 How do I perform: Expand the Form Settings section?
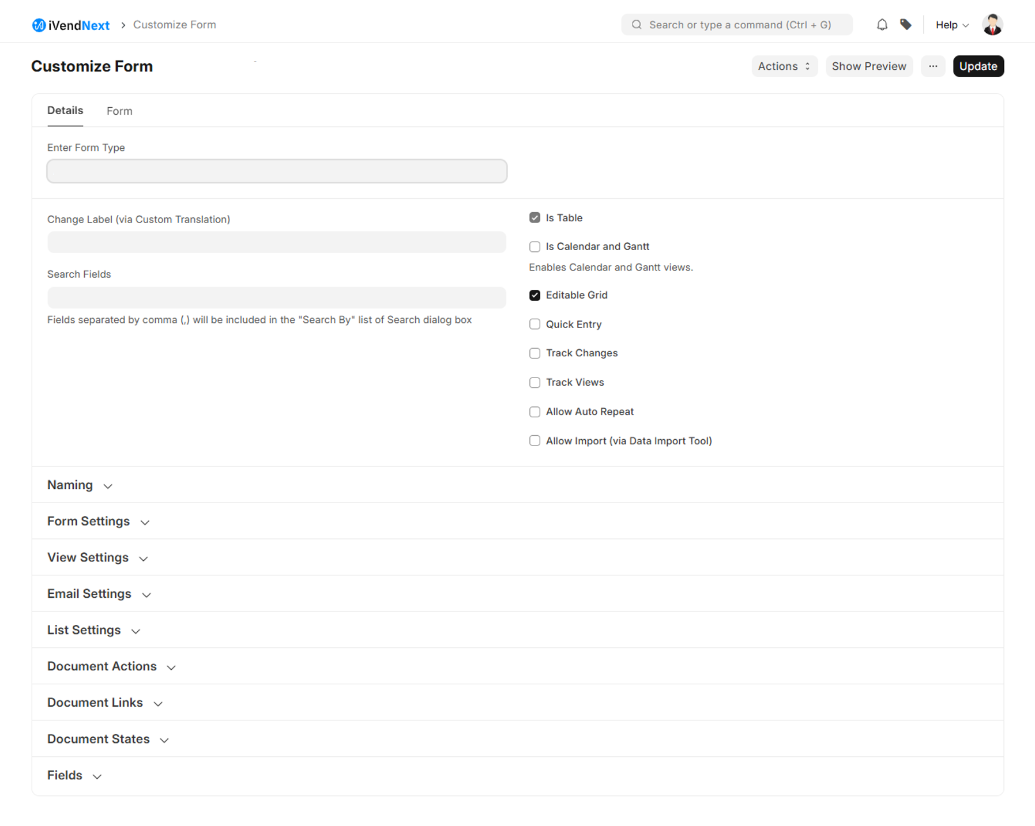coord(98,522)
